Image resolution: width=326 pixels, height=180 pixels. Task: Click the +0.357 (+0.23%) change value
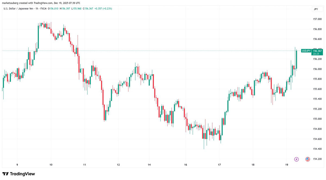(x=103, y=9)
